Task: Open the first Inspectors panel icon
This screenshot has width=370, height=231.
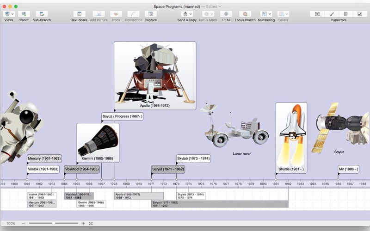Action: [x=317, y=14]
